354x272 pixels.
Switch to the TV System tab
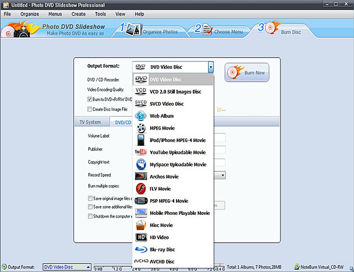[x=90, y=122]
